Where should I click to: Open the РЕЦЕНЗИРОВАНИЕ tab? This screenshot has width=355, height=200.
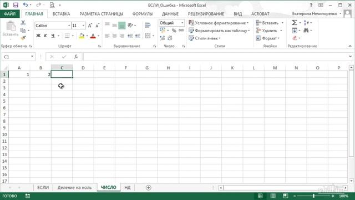point(206,14)
